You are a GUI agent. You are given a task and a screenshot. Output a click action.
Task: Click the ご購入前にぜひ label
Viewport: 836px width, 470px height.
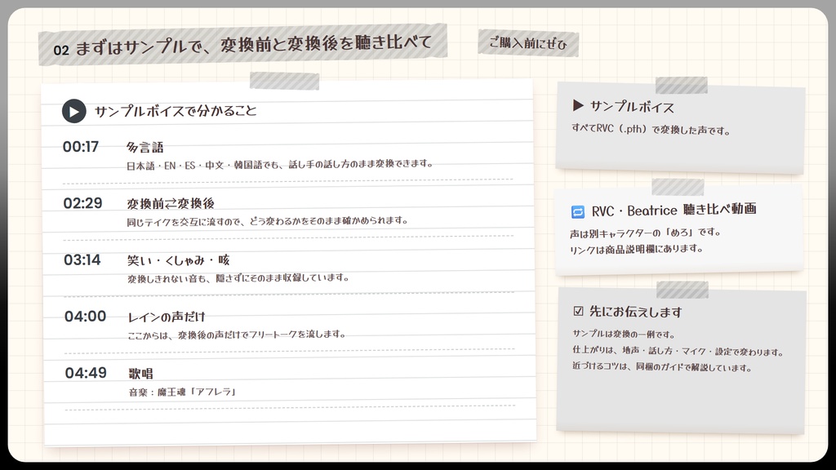[528, 42]
